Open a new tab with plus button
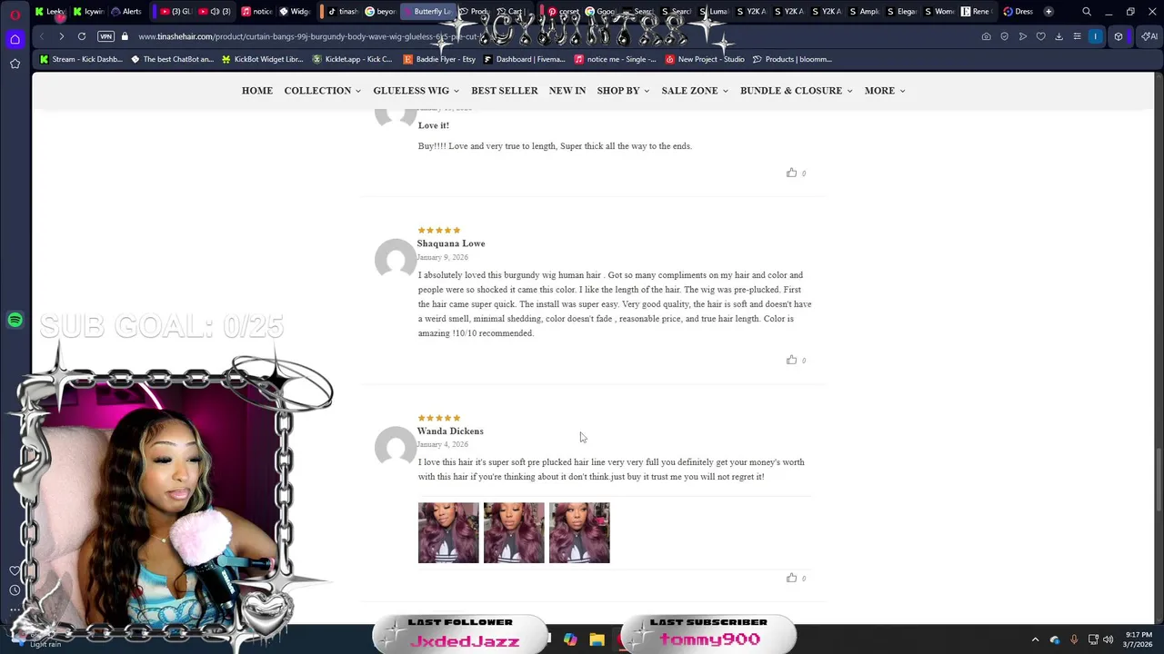 pyautogui.click(x=1049, y=12)
